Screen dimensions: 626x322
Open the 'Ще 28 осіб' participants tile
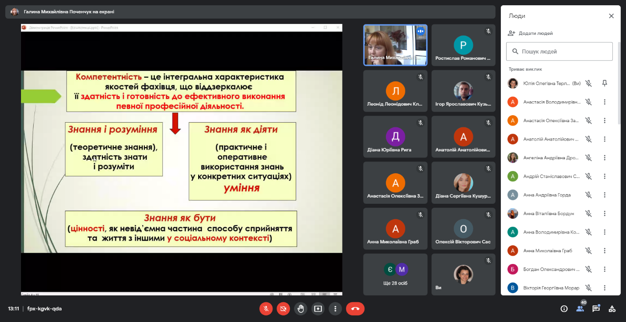[x=395, y=274]
